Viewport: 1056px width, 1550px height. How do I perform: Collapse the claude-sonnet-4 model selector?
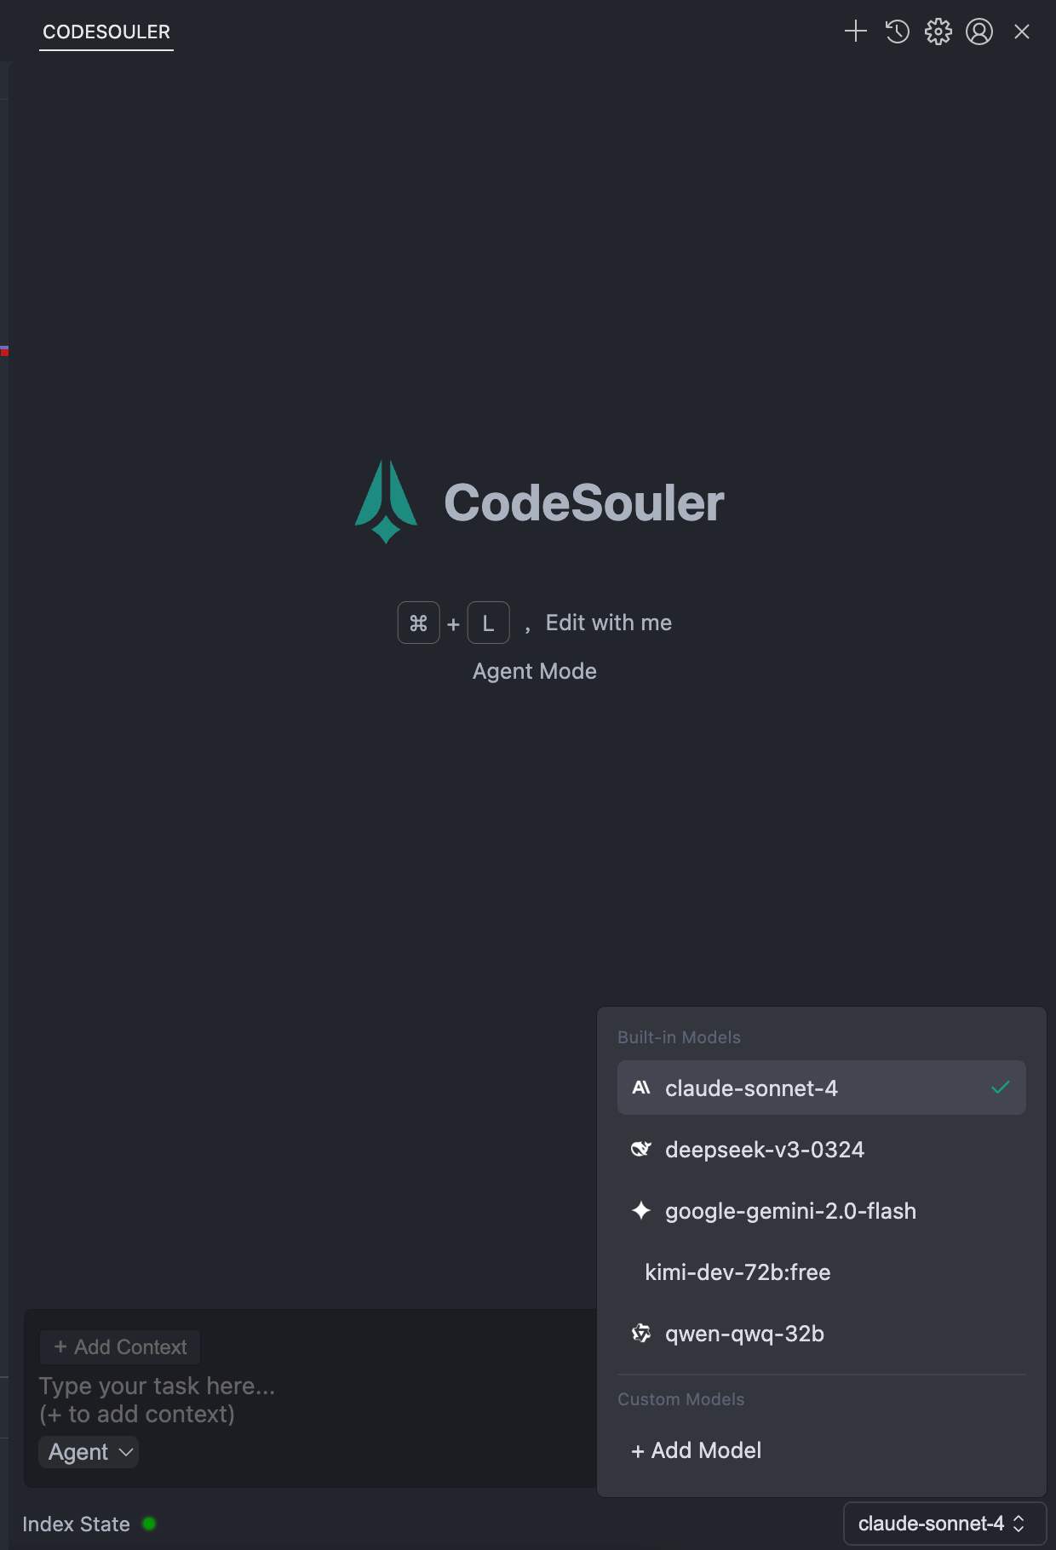coord(944,1524)
